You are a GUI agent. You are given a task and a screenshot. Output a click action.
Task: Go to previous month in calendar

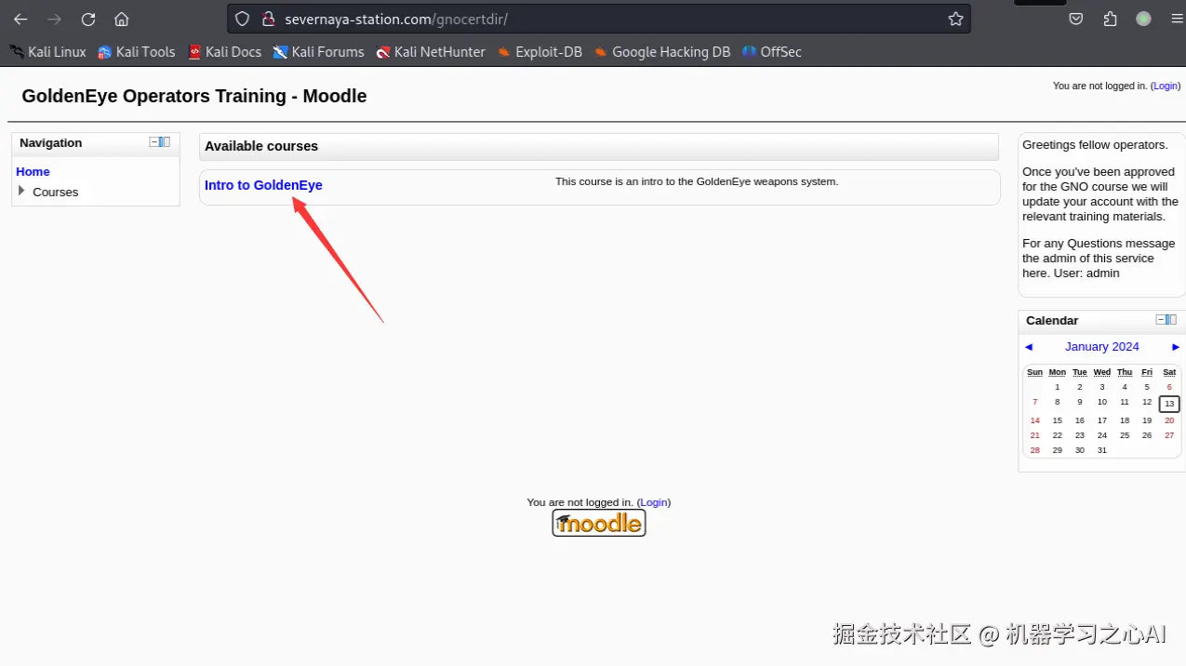click(1029, 347)
